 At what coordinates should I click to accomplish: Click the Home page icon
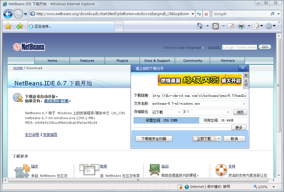[x=200, y=26]
